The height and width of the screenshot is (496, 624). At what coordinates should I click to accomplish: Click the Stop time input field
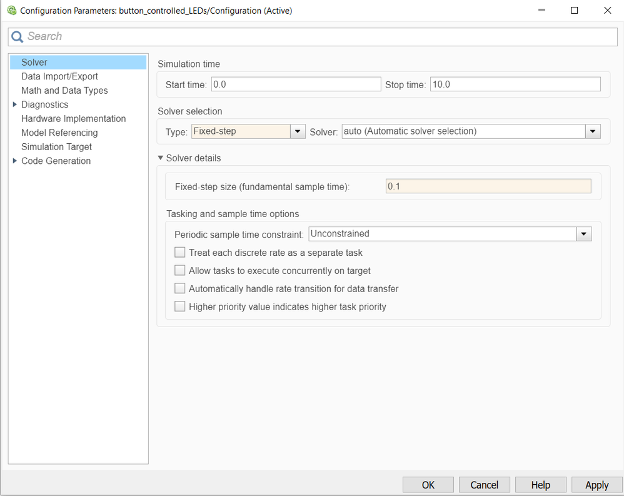point(515,84)
